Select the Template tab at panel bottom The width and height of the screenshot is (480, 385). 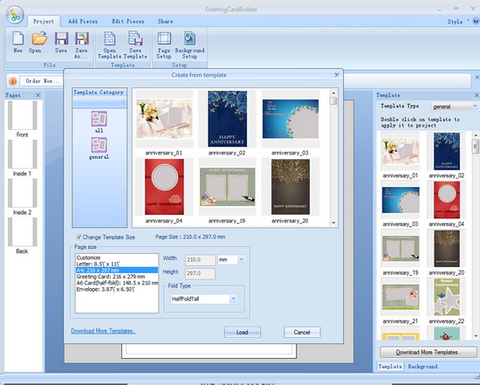point(390,367)
